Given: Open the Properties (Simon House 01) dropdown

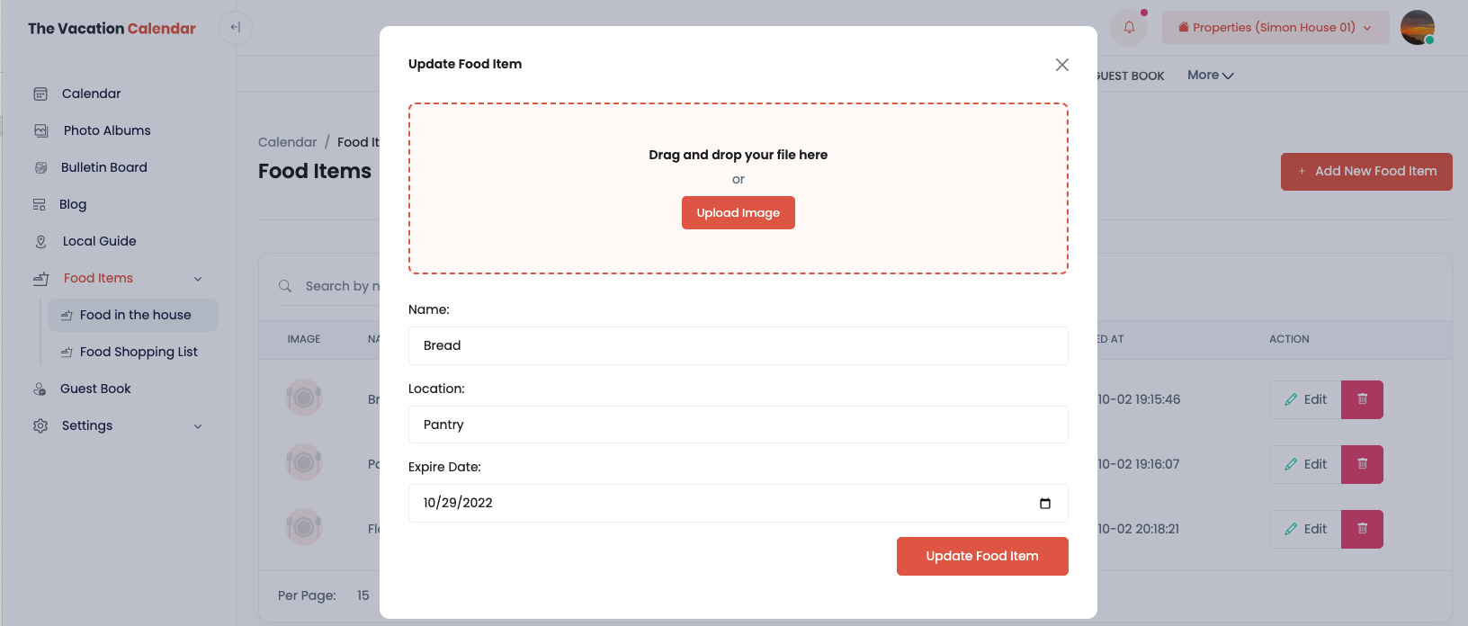Looking at the screenshot, I should [x=1275, y=28].
